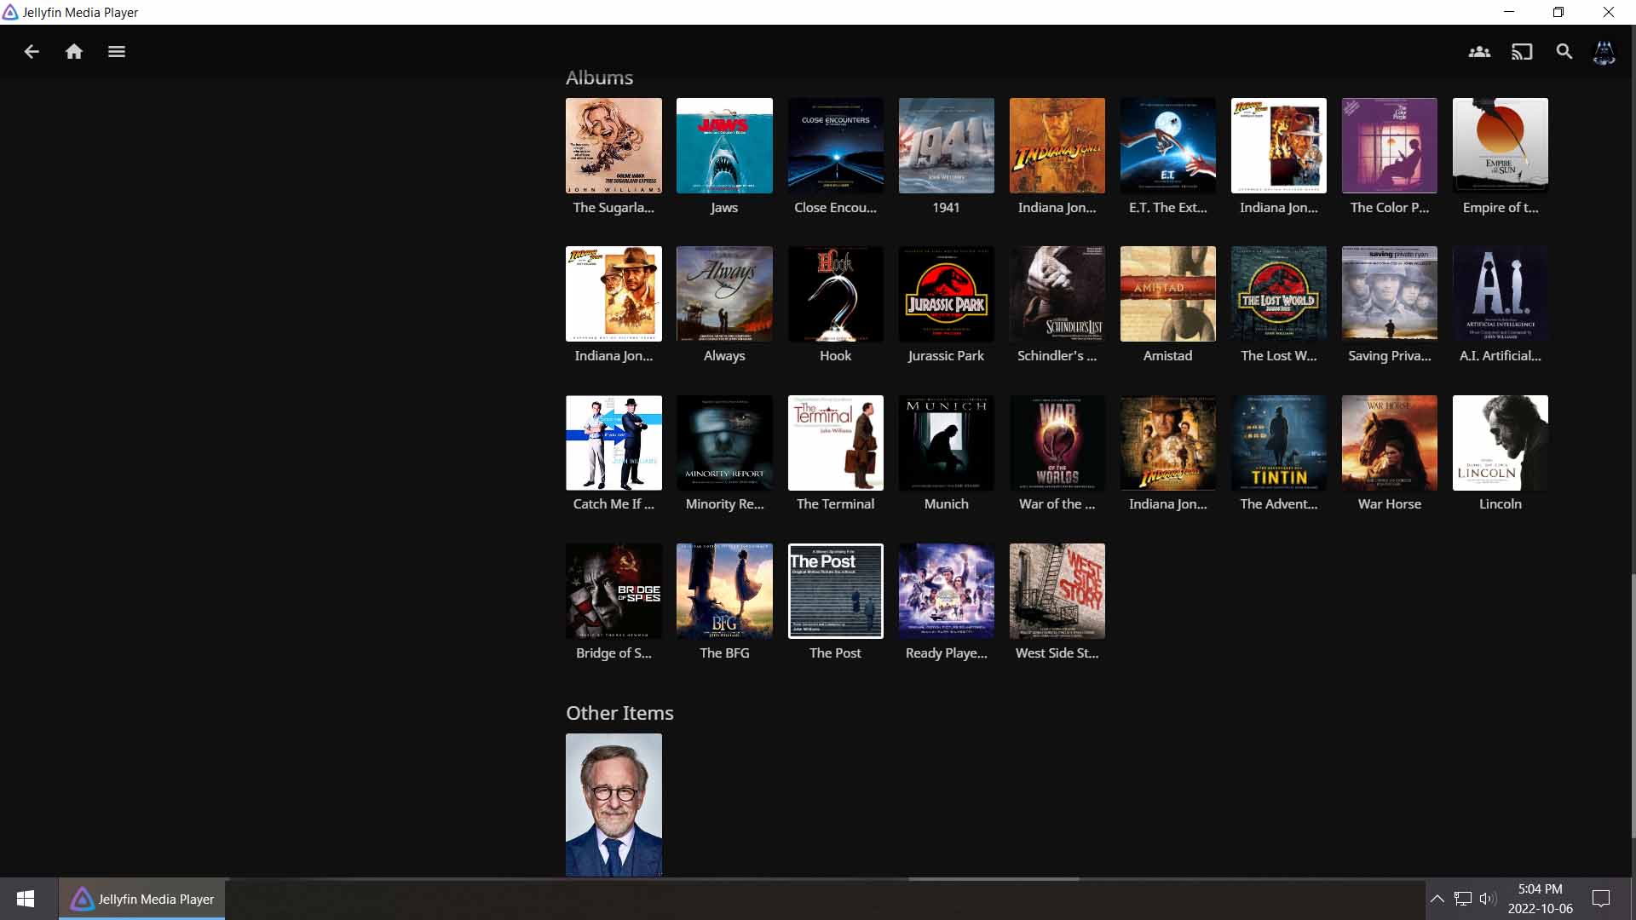Viewport: 1636px width, 920px height.
Task: Open the Windows notification center
Action: coord(1601,899)
